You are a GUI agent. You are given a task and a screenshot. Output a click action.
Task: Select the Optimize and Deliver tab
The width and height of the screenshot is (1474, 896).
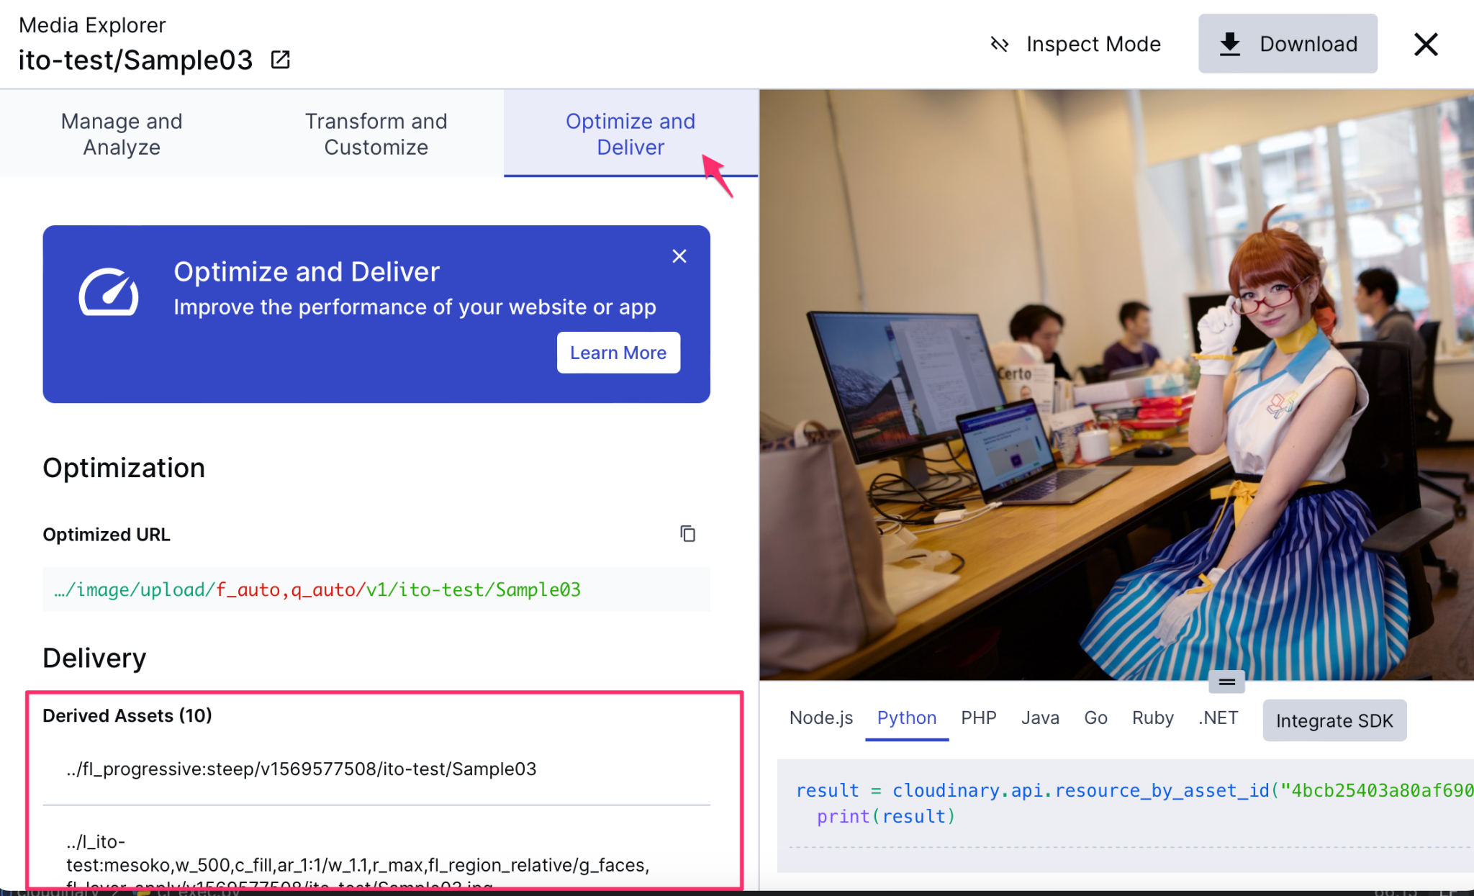630,134
